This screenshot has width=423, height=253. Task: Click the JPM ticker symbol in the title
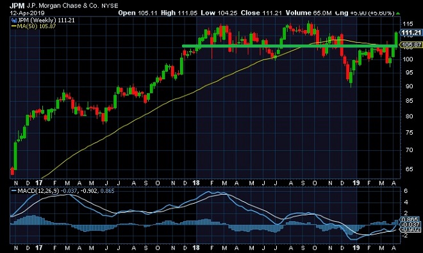point(17,5)
